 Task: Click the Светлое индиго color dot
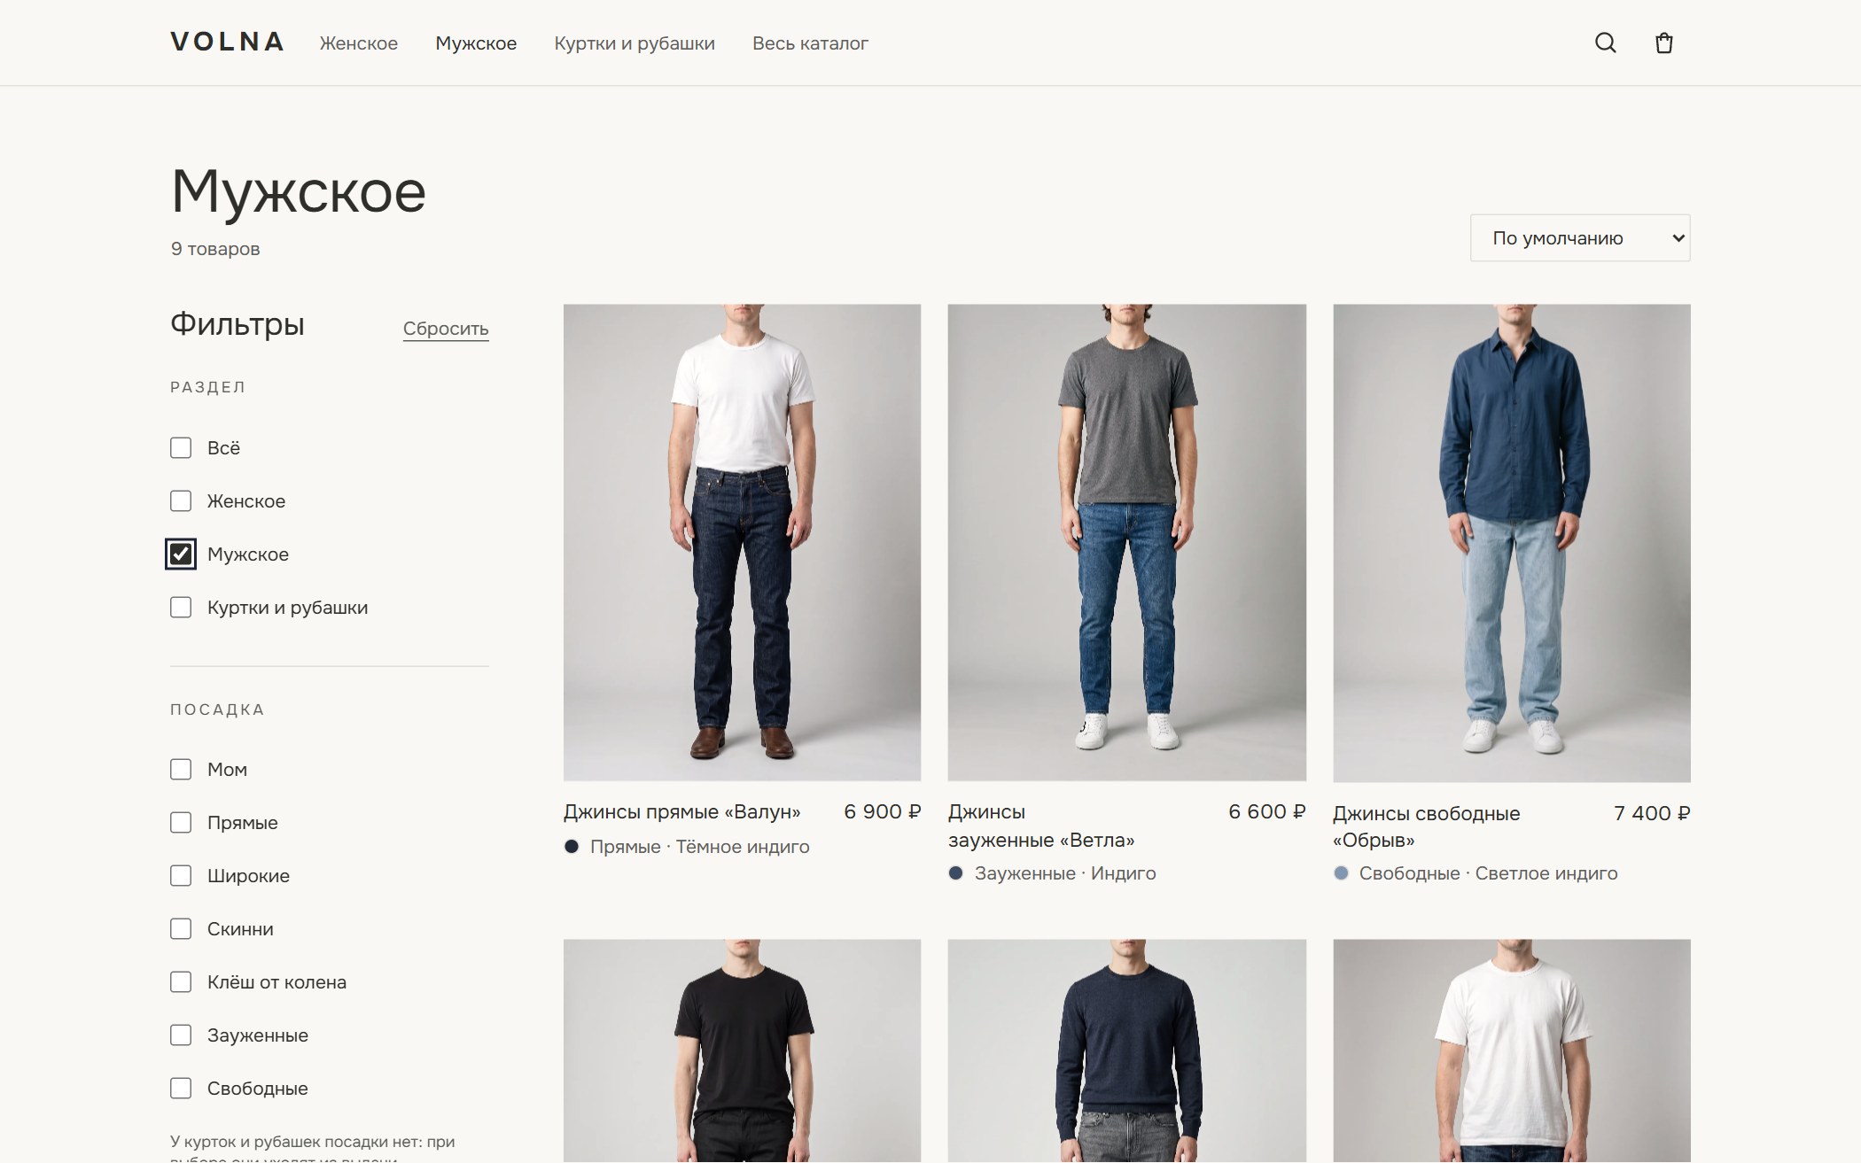[1341, 873]
